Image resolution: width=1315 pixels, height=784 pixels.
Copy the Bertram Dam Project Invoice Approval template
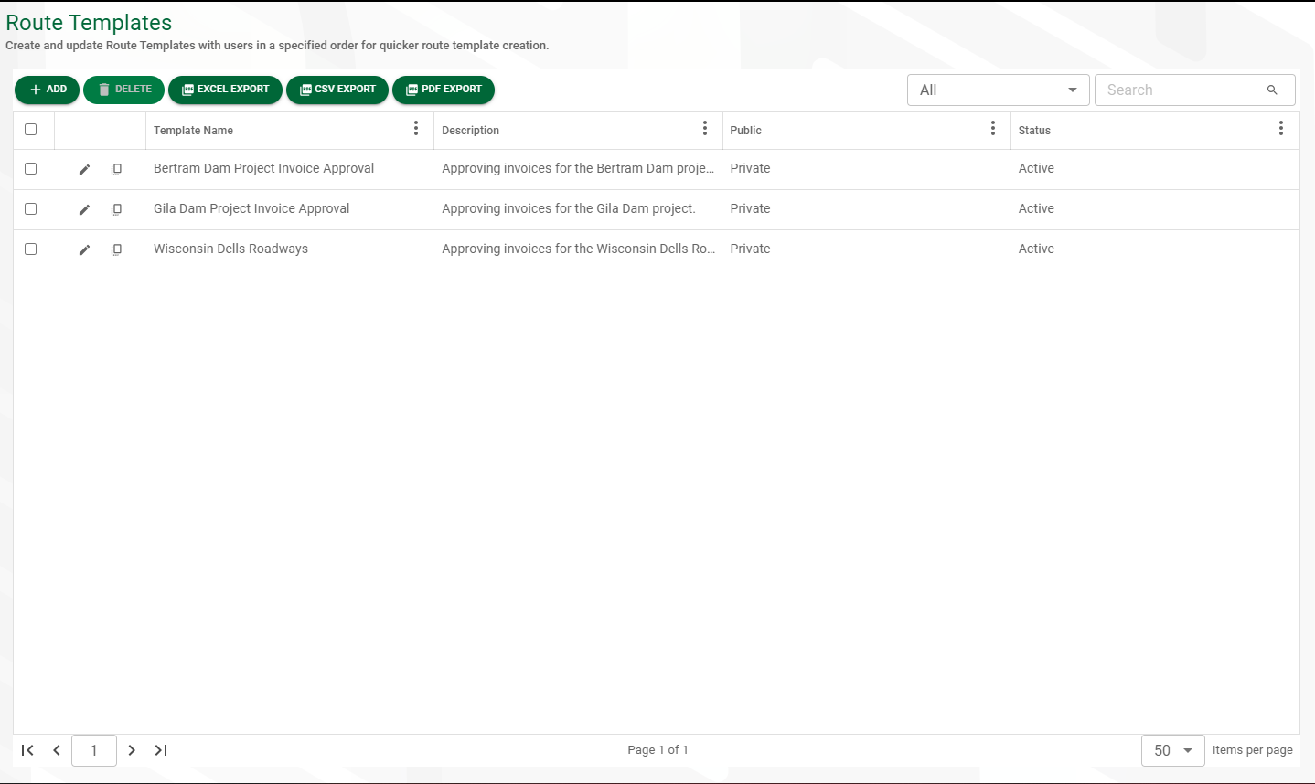116,169
